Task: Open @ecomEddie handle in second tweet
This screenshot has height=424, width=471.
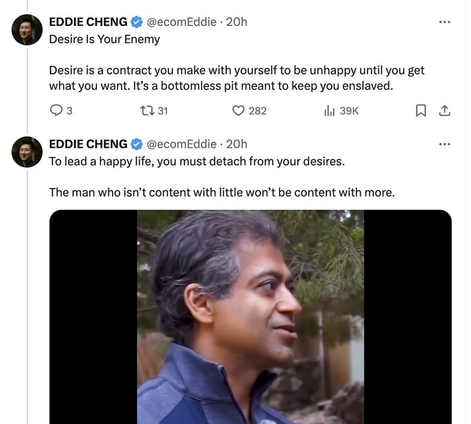Action: [182, 144]
